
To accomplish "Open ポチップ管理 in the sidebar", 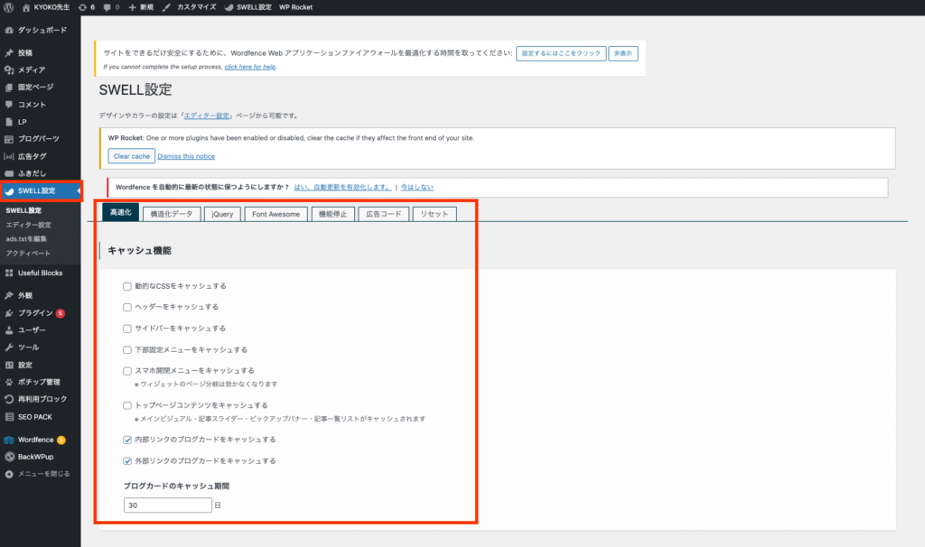I will click(x=40, y=382).
